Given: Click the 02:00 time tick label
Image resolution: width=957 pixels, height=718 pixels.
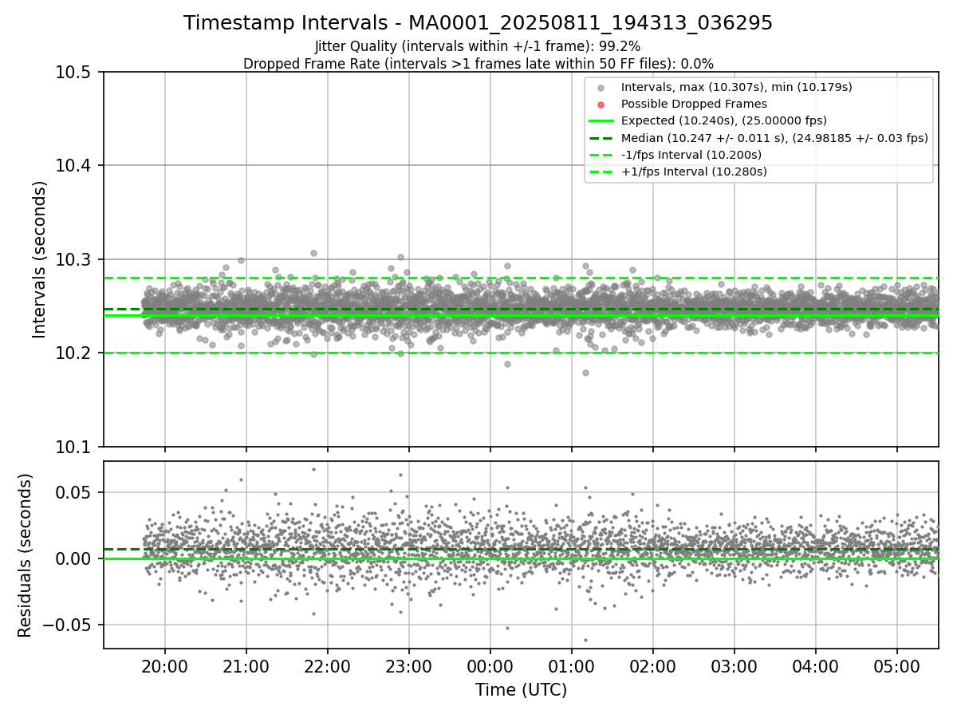Looking at the screenshot, I should (x=653, y=666).
